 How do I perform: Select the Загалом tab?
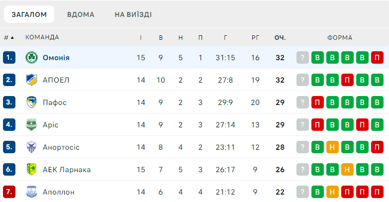pos(29,14)
